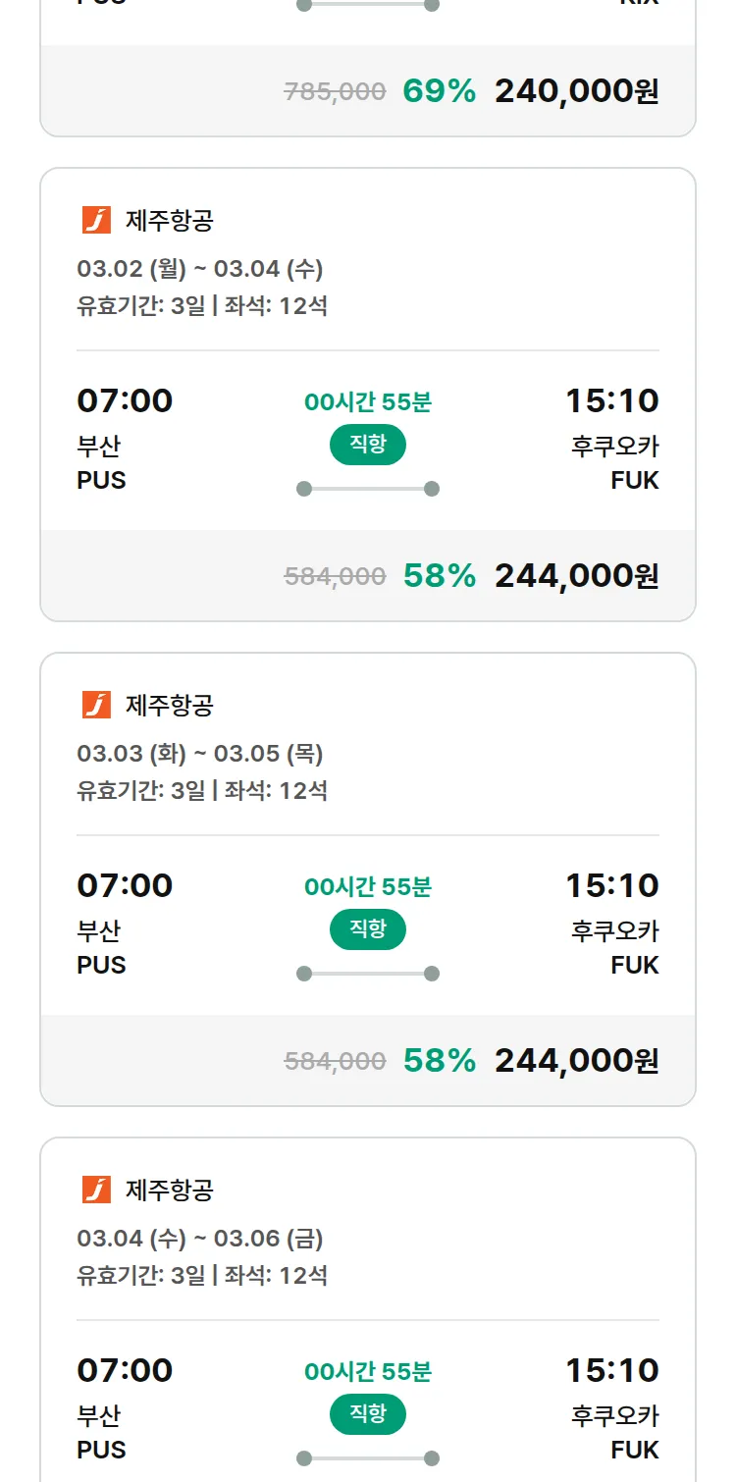Click route line on 03.03 flight
Screen dimensions: 736x1482
(367, 974)
